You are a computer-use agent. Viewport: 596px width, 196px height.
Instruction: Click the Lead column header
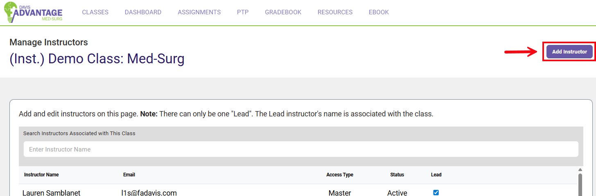pos(436,175)
